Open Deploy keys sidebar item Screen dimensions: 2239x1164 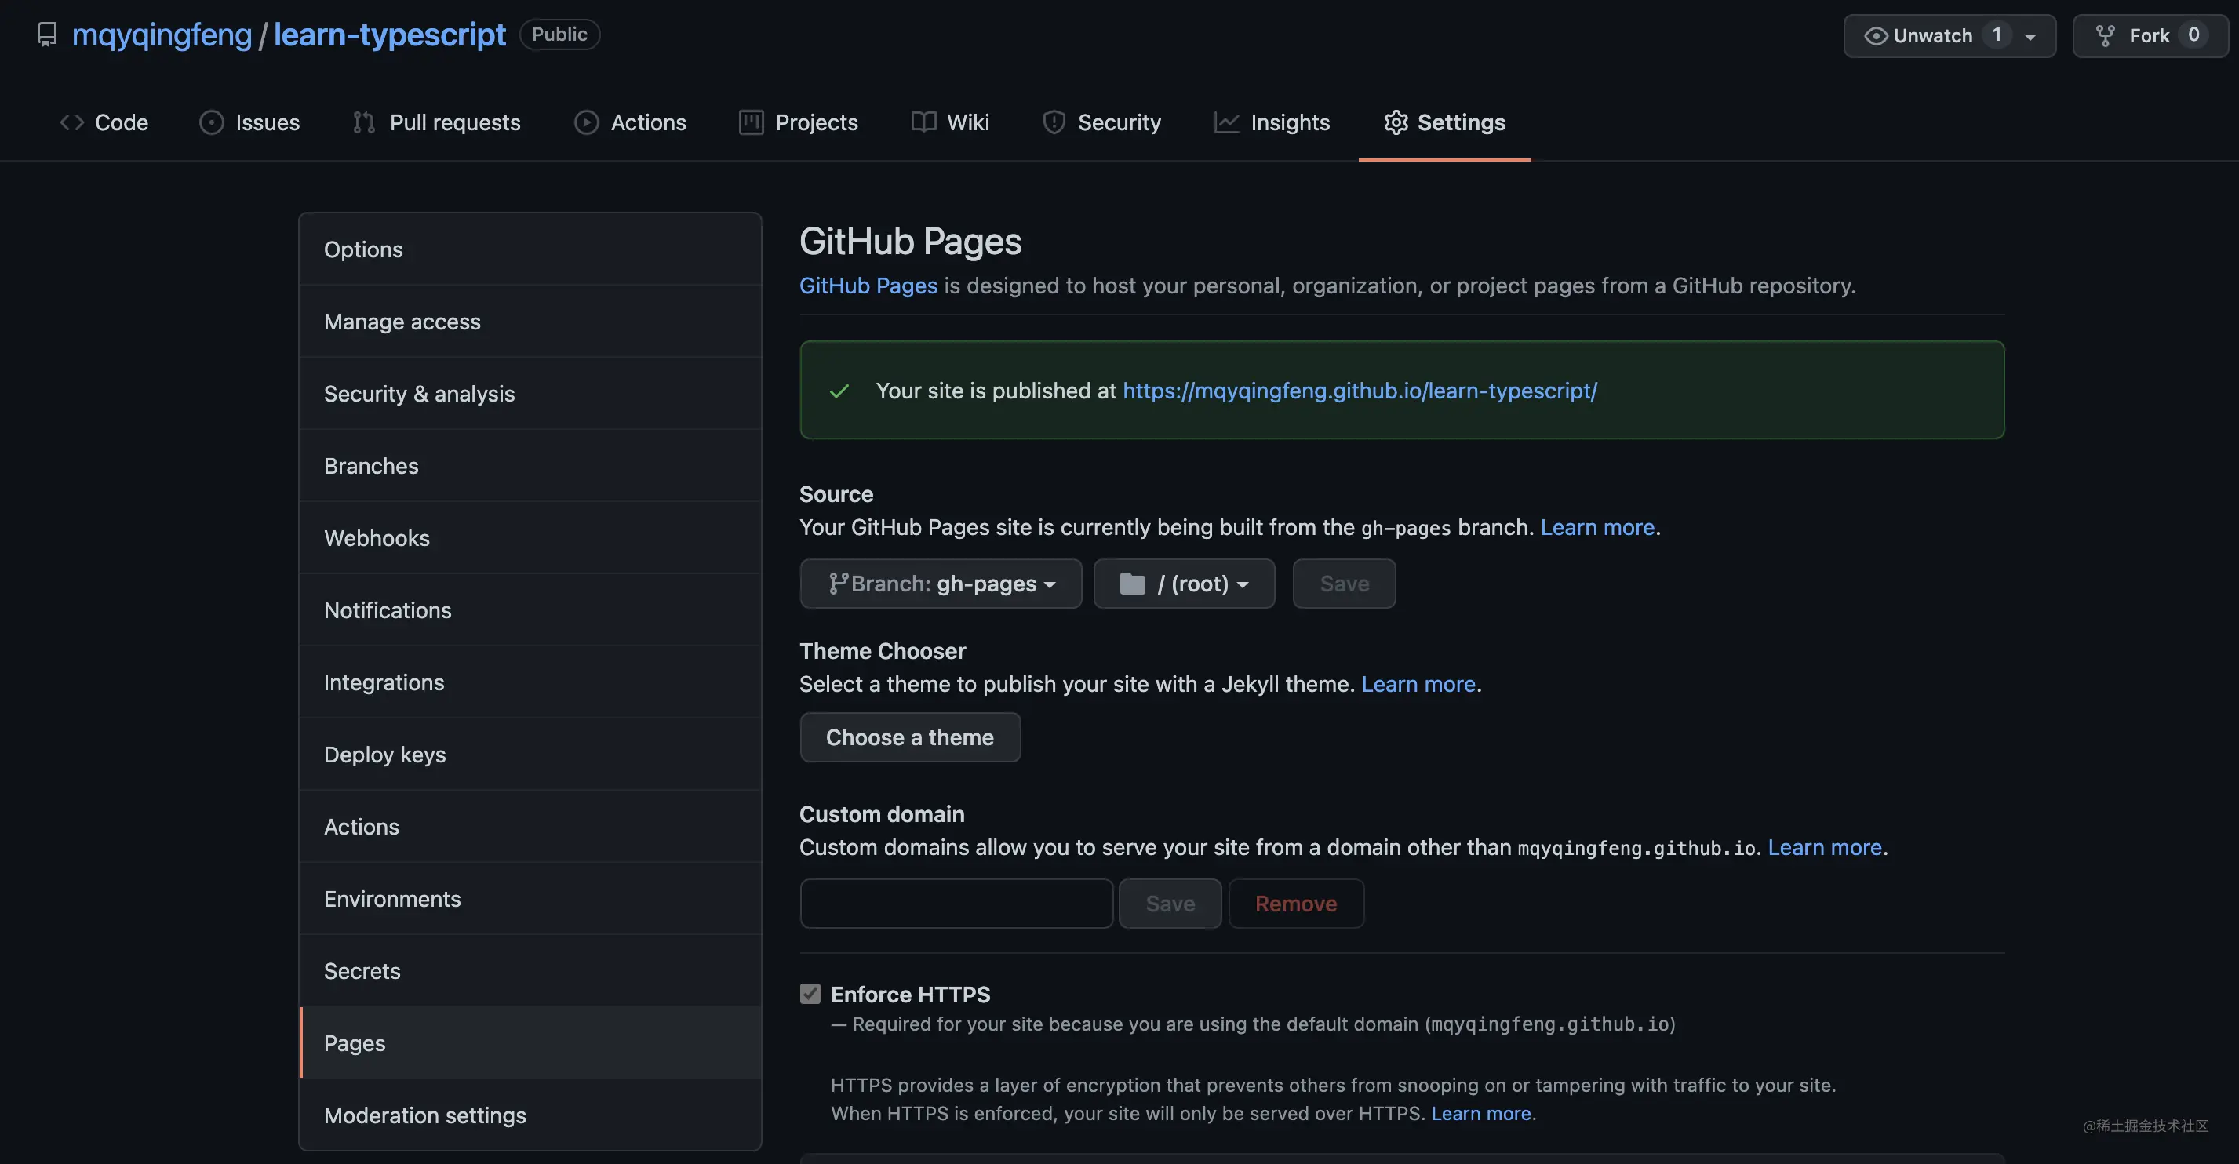coord(384,755)
